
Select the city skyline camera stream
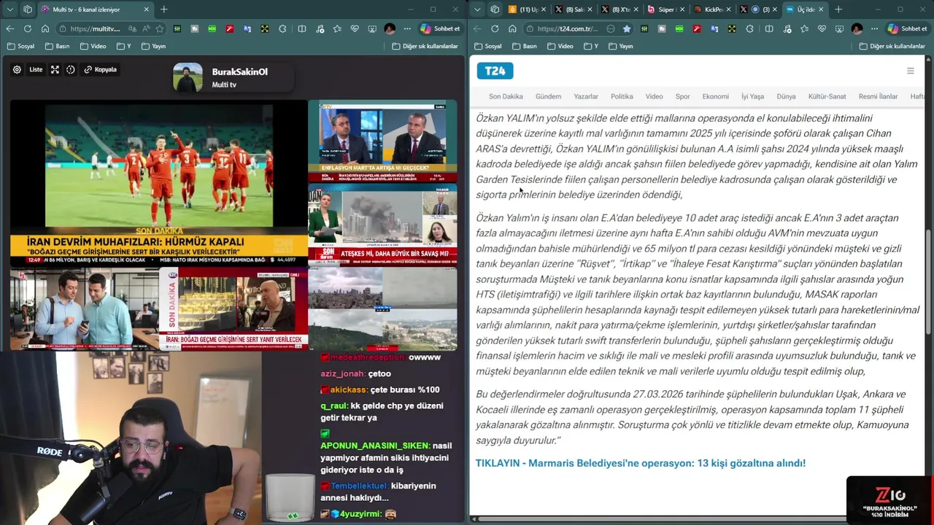point(382,309)
